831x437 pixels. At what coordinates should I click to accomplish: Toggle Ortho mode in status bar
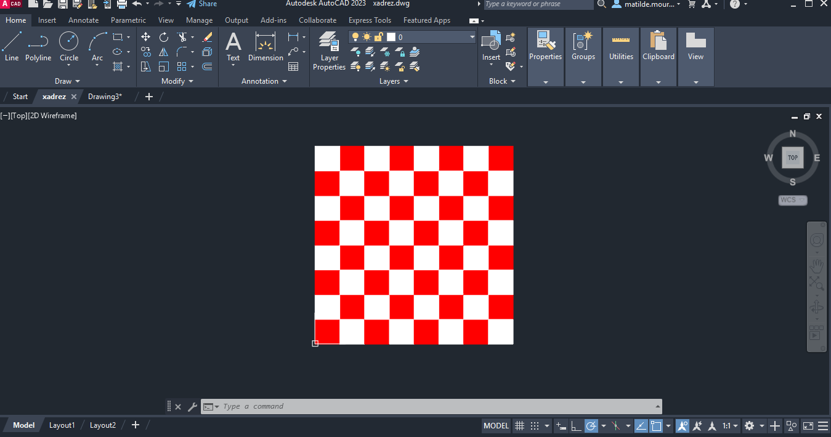576,426
